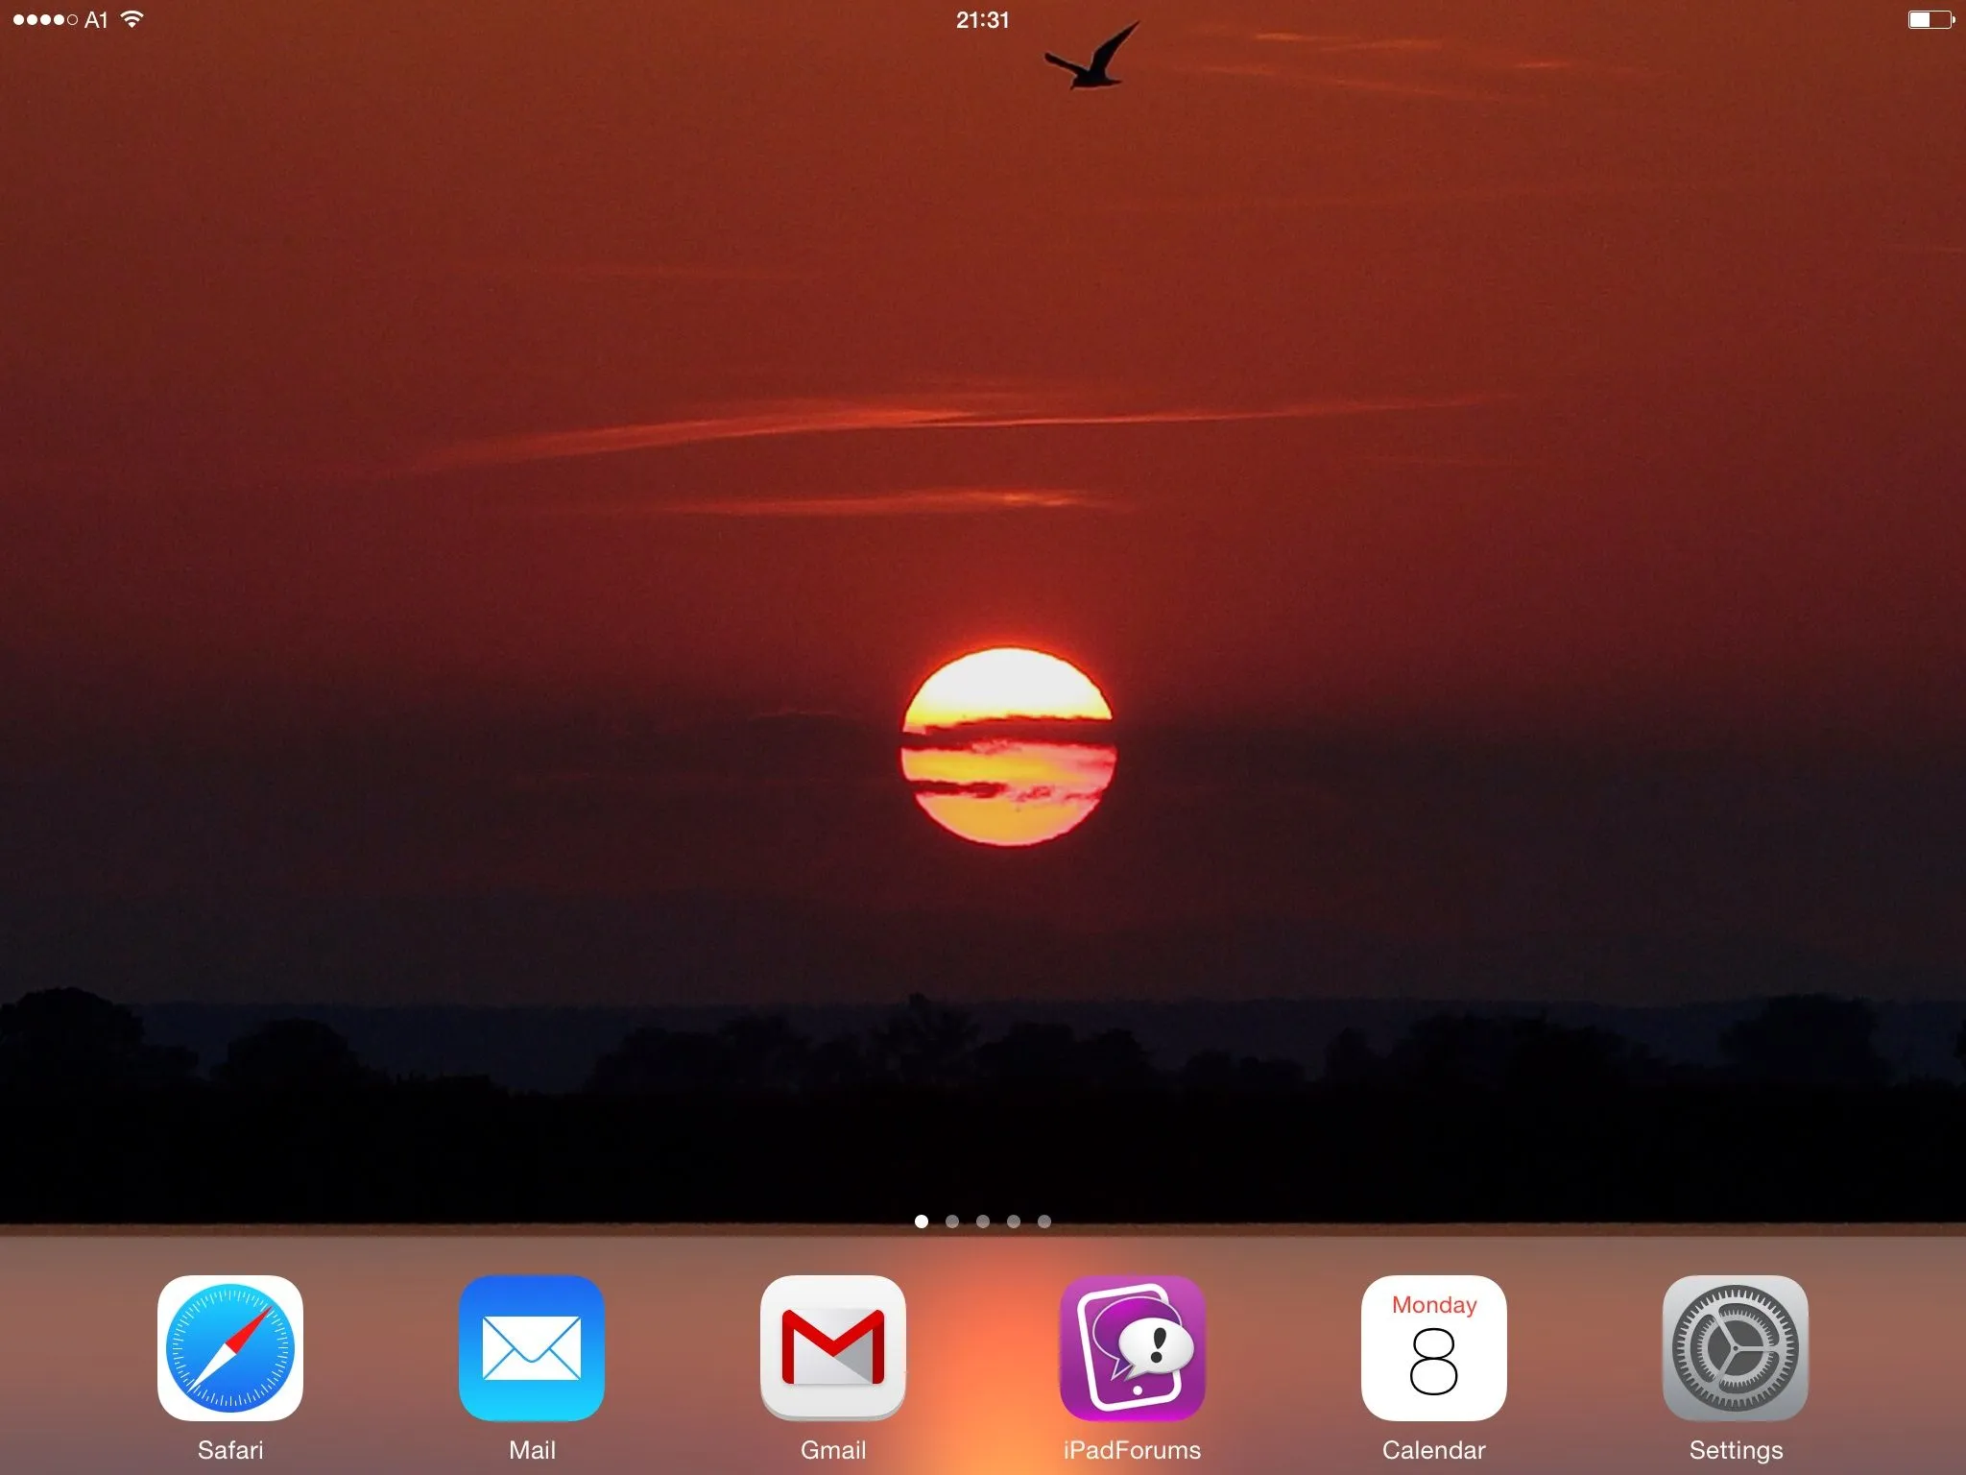Tap the setting sun on wallpaper

[1008, 747]
